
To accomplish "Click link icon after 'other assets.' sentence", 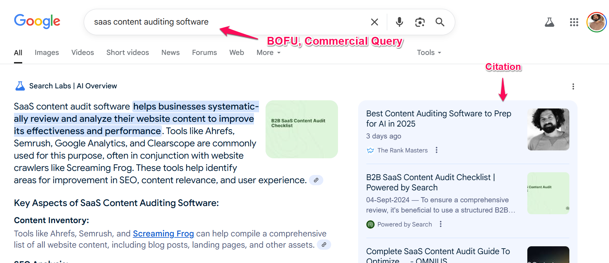I will pyautogui.click(x=324, y=245).
